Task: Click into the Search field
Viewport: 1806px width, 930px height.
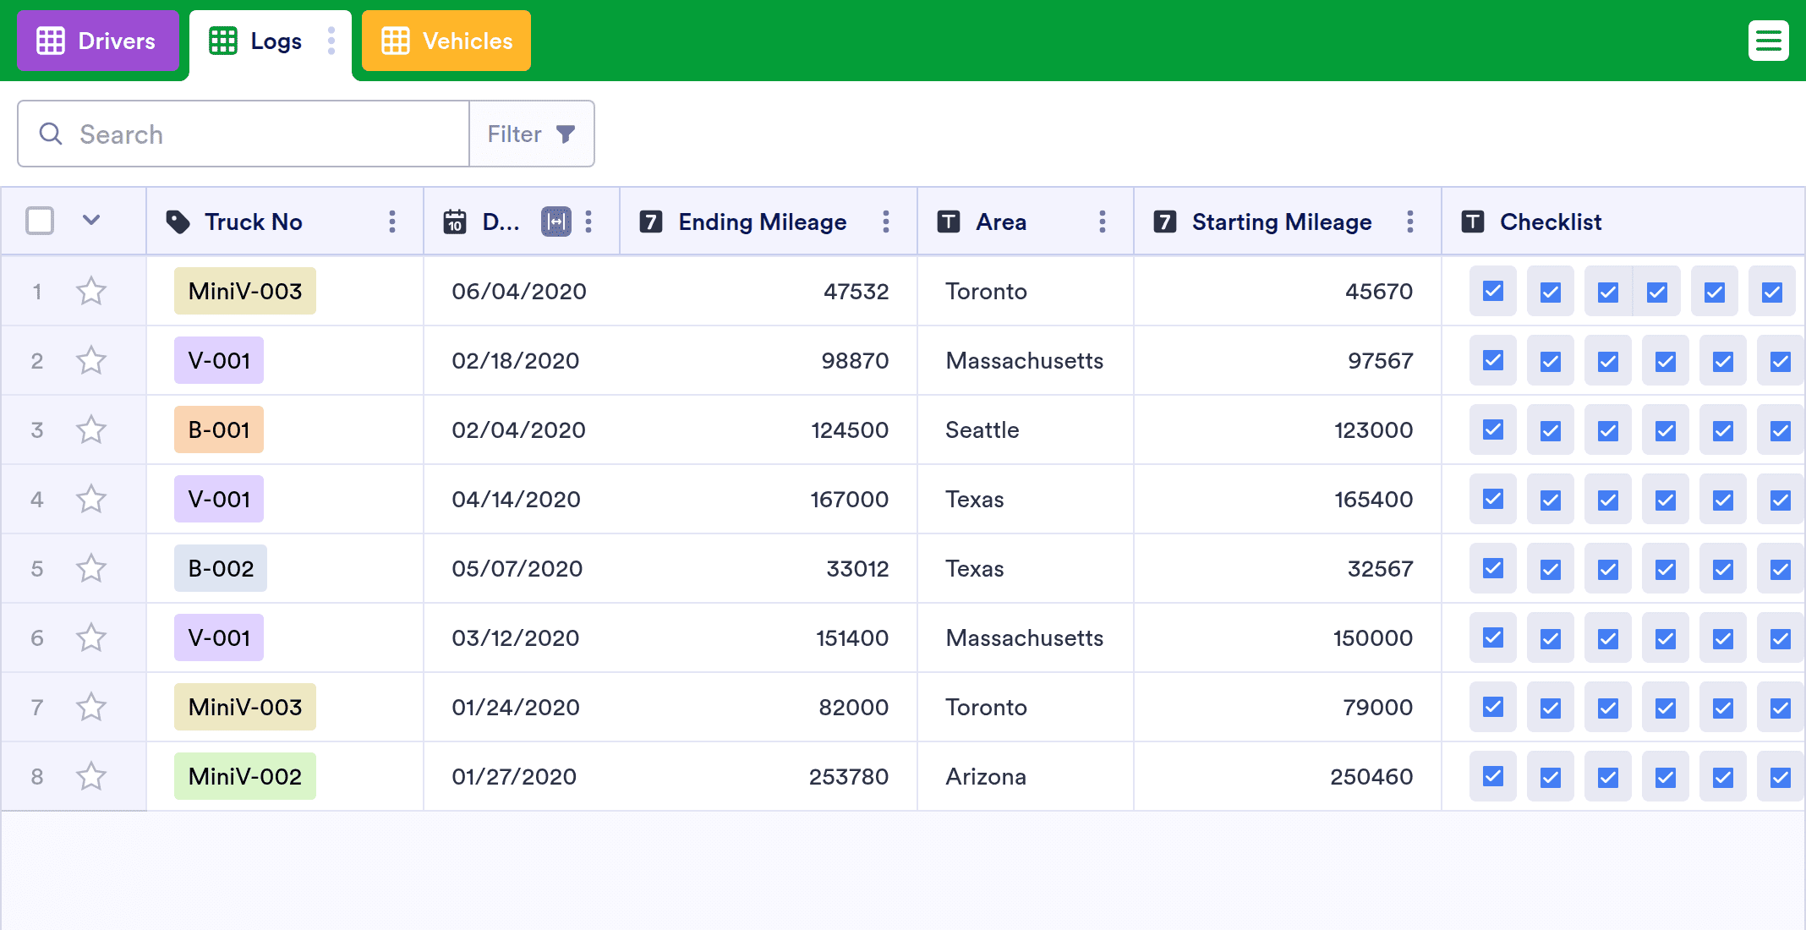Action: [x=244, y=134]
